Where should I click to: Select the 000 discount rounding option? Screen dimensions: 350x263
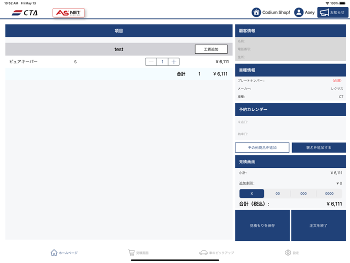[x=303, y=193]
